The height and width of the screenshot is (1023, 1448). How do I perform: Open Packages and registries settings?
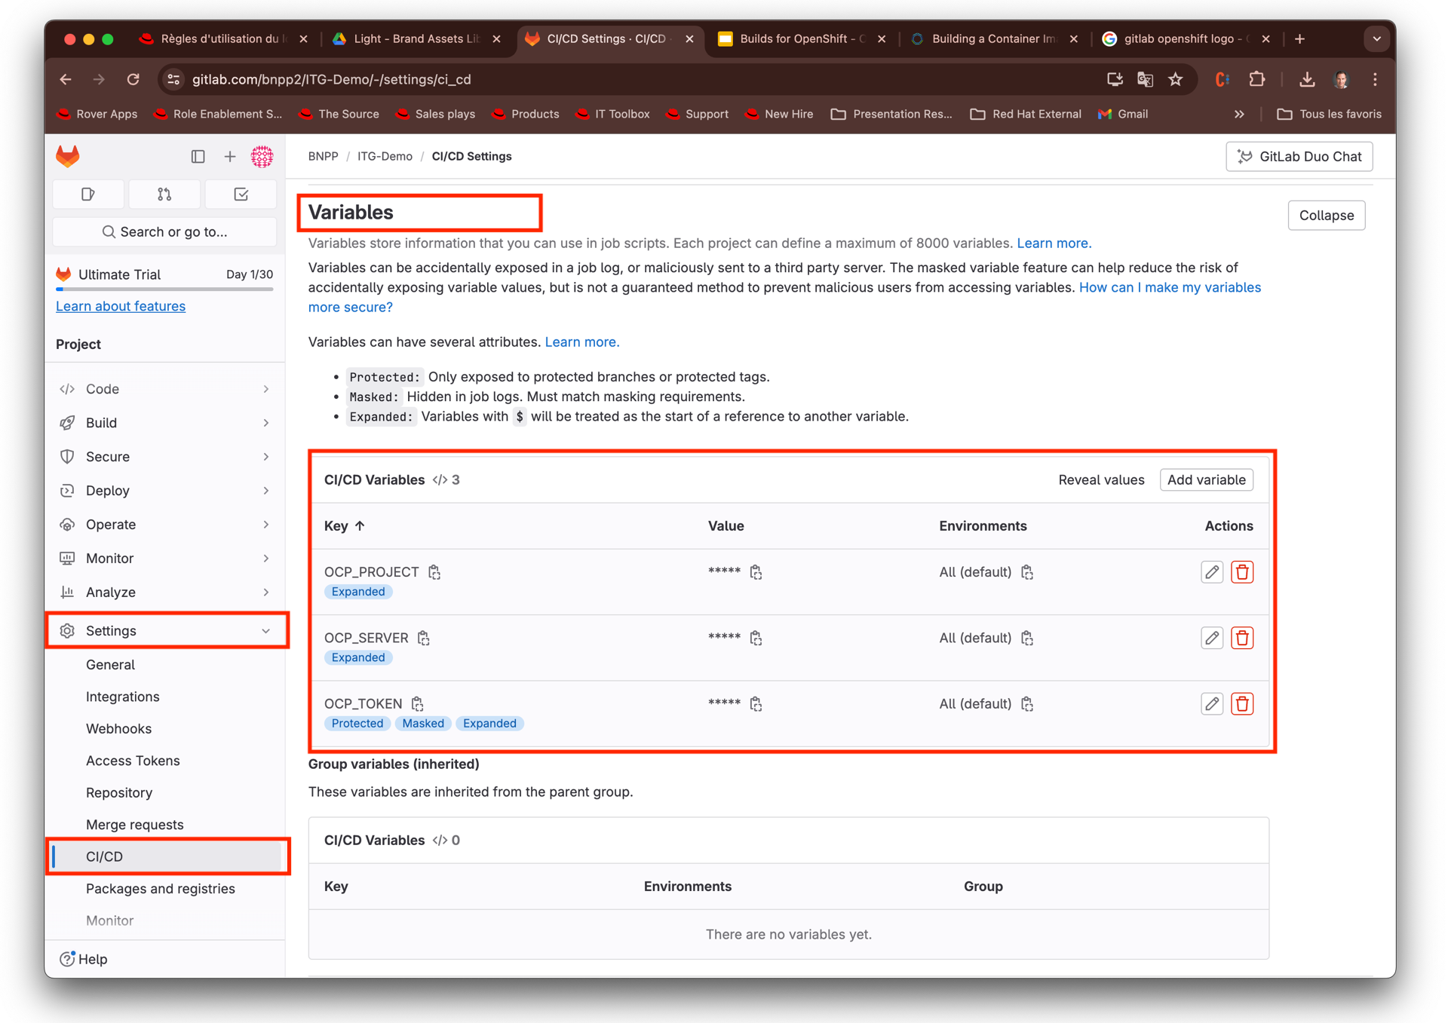(161, 889)
